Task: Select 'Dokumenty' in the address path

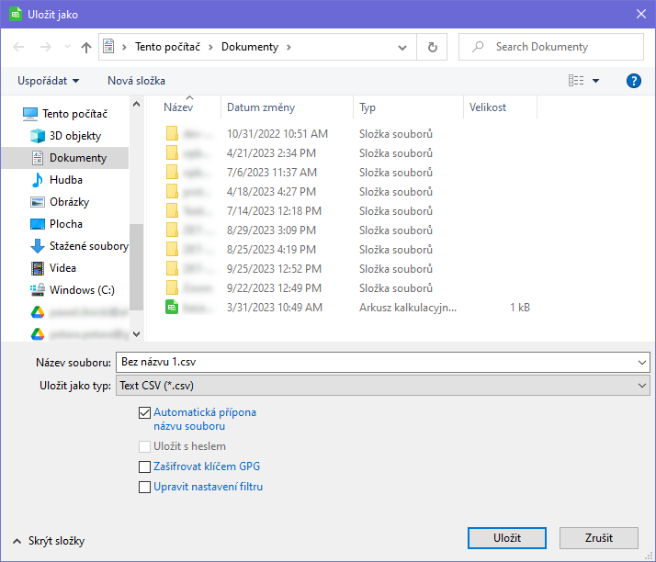Action: click(250, 47)
